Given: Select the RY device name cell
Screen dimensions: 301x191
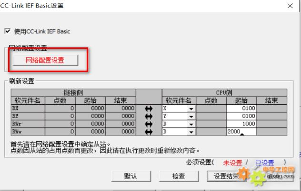Looking at the screenshot, I should click(28, 116).
